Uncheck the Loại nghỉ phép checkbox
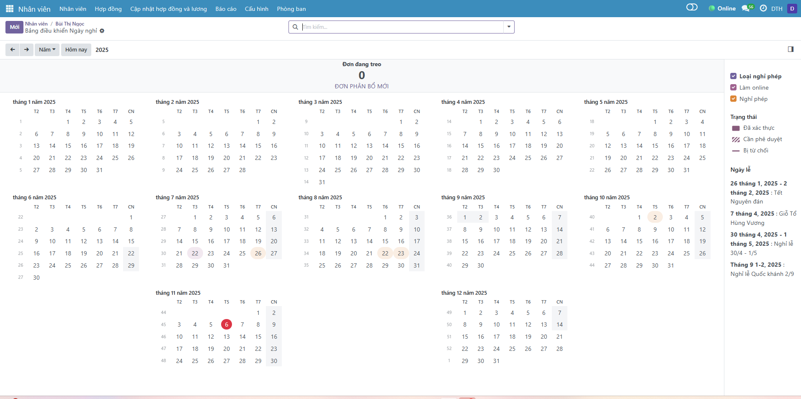 733,76
